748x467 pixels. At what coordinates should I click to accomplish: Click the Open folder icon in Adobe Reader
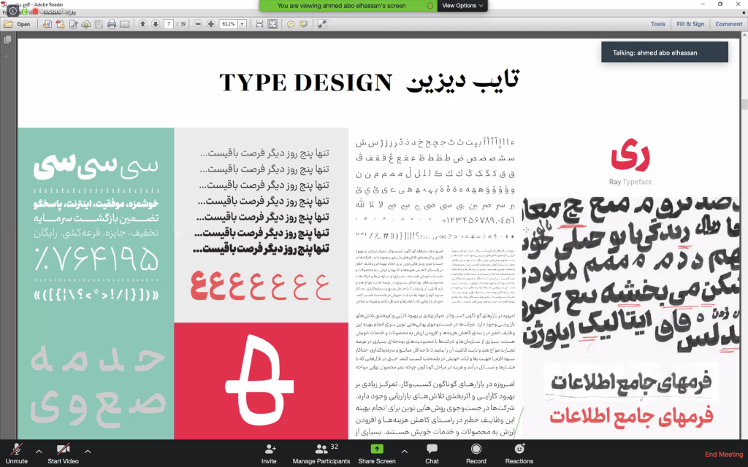coord(9,24)
